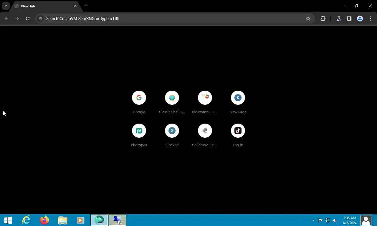Select the New Tab tab
This screenshot has height=226, width=377.
[46, 6]
